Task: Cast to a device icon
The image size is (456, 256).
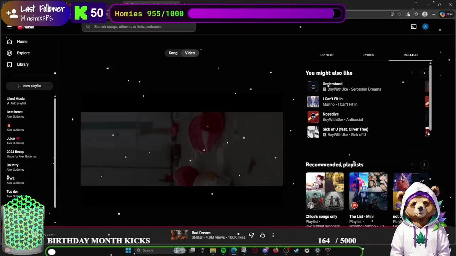Action: point(414,27)
